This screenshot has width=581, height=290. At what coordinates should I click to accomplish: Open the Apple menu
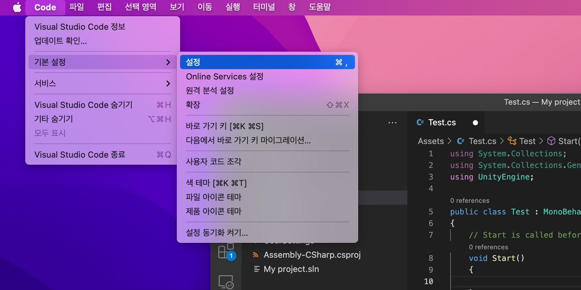(17, 7)
